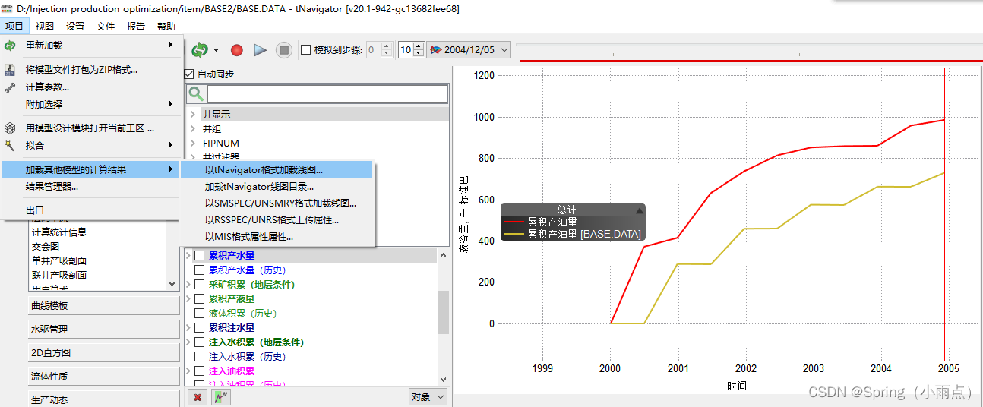
Task: Click the ZIP archive icon in menu
Action: pyautogui.click(x=10, y=70)
